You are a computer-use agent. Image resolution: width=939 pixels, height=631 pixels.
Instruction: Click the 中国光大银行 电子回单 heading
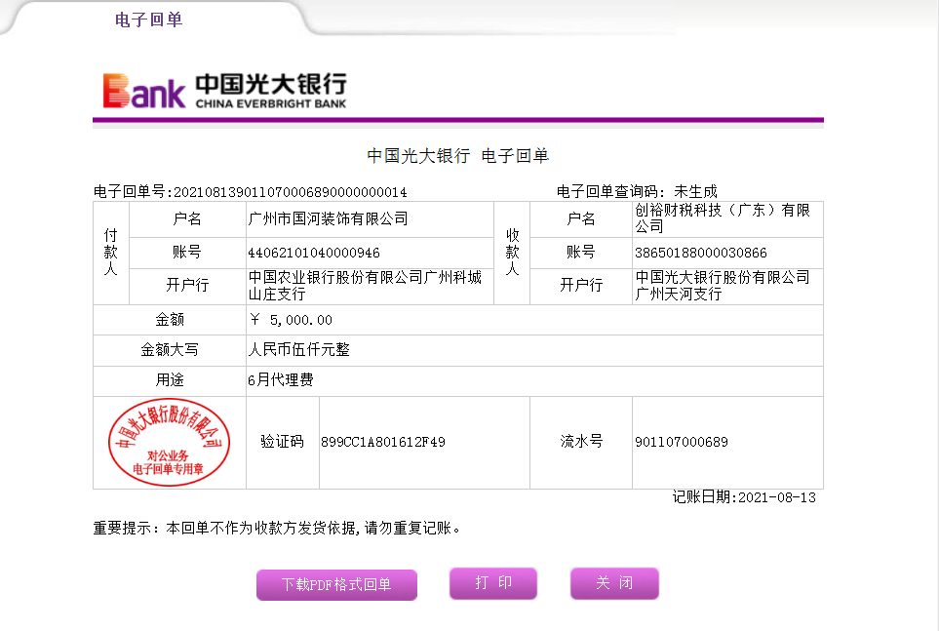pyautogui.click(x=458, y=156)
